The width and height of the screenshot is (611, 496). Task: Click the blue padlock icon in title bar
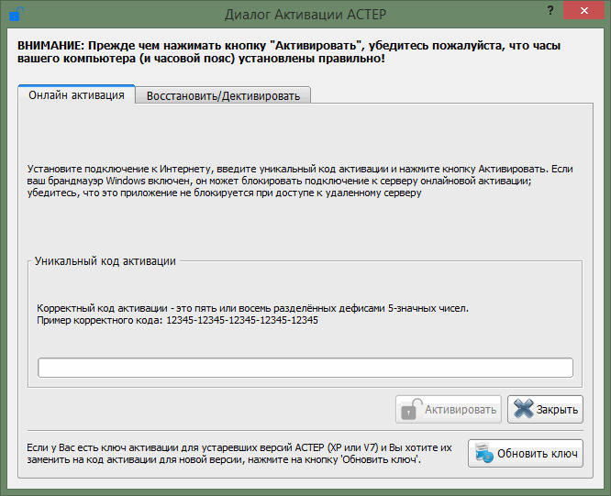(16, 14)
